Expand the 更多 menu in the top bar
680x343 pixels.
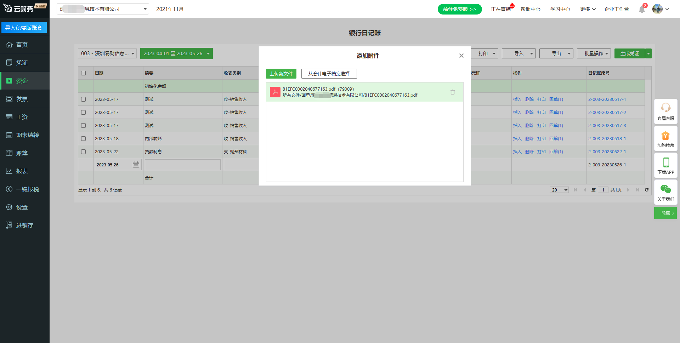(x=588, y=9)
